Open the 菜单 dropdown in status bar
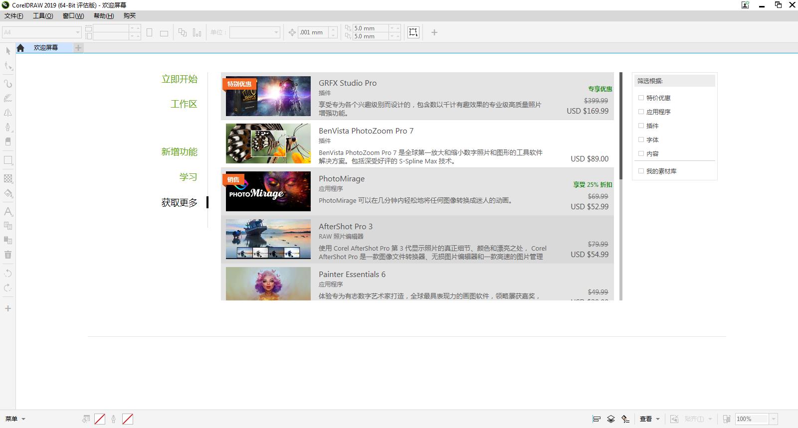Viewport: 798px width, 428px height. pos(15,419)
